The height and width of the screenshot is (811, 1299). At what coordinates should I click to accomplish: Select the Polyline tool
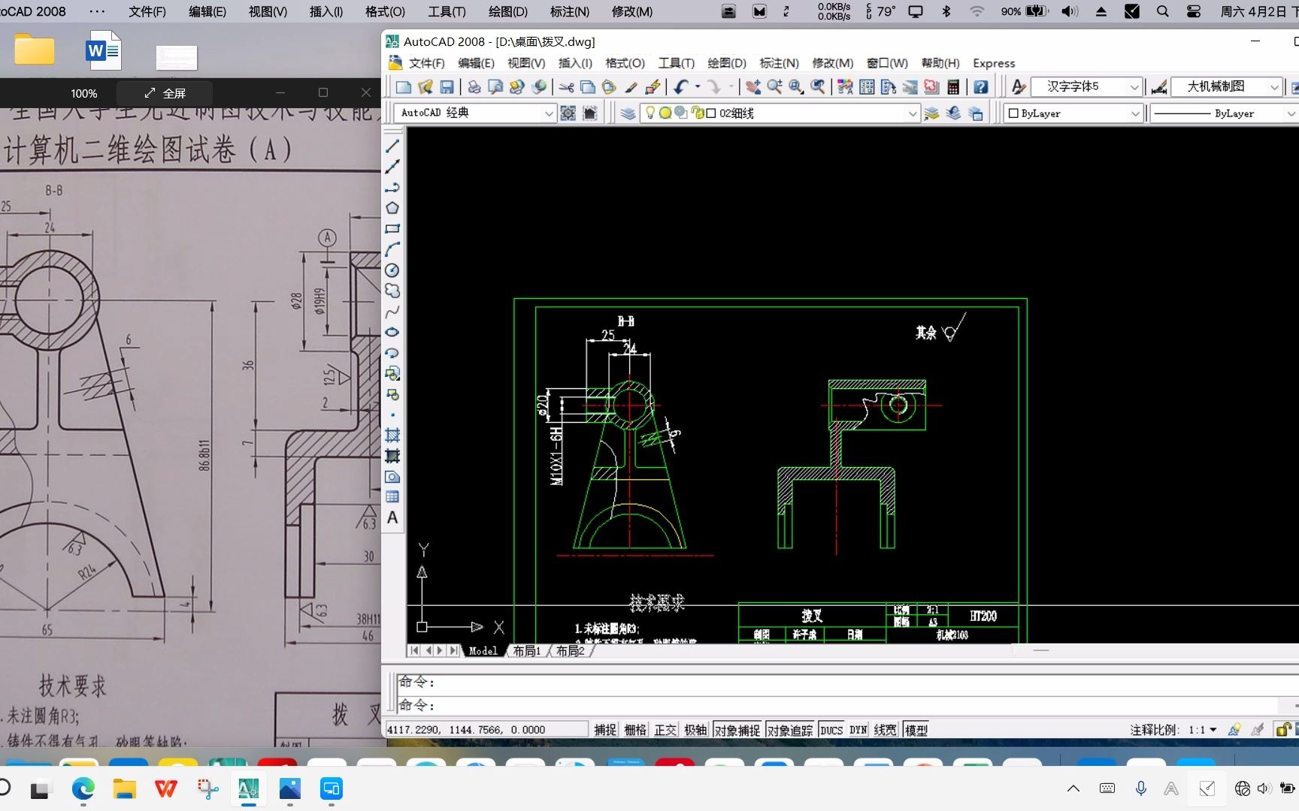pos(392,187)
